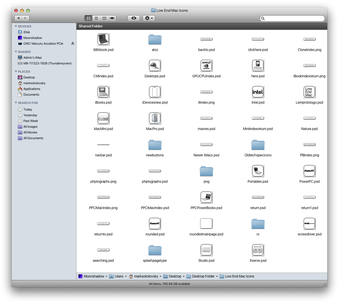Select Past Week saved search

(x=31, y=121)
